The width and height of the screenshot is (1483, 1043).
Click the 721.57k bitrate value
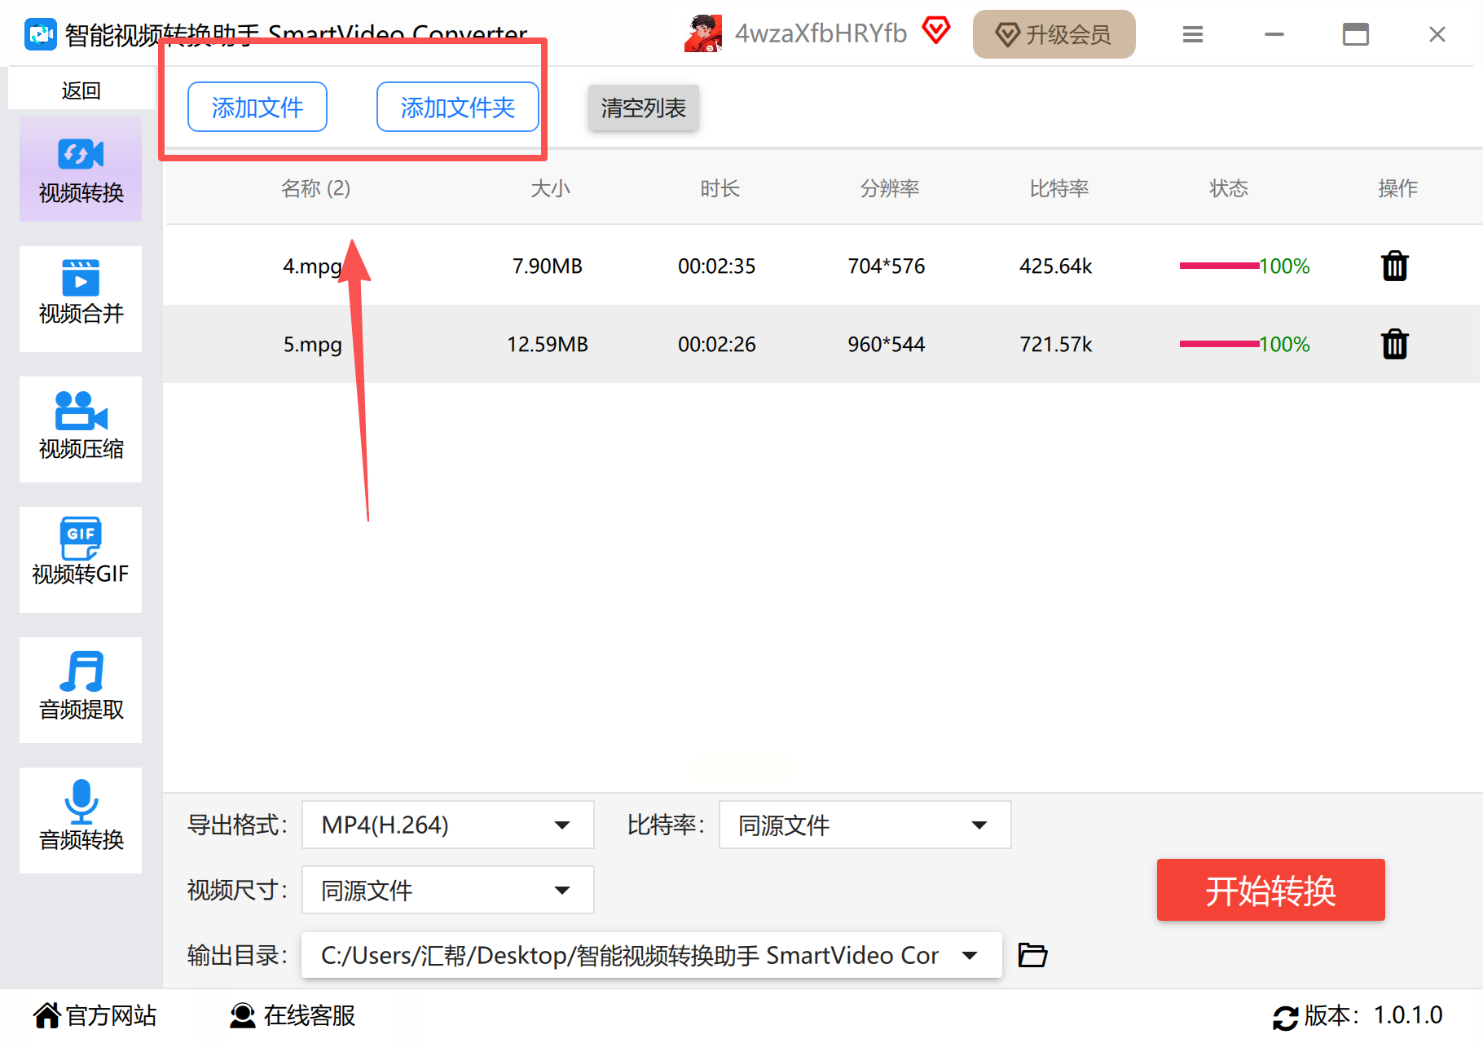(1056, 345)
